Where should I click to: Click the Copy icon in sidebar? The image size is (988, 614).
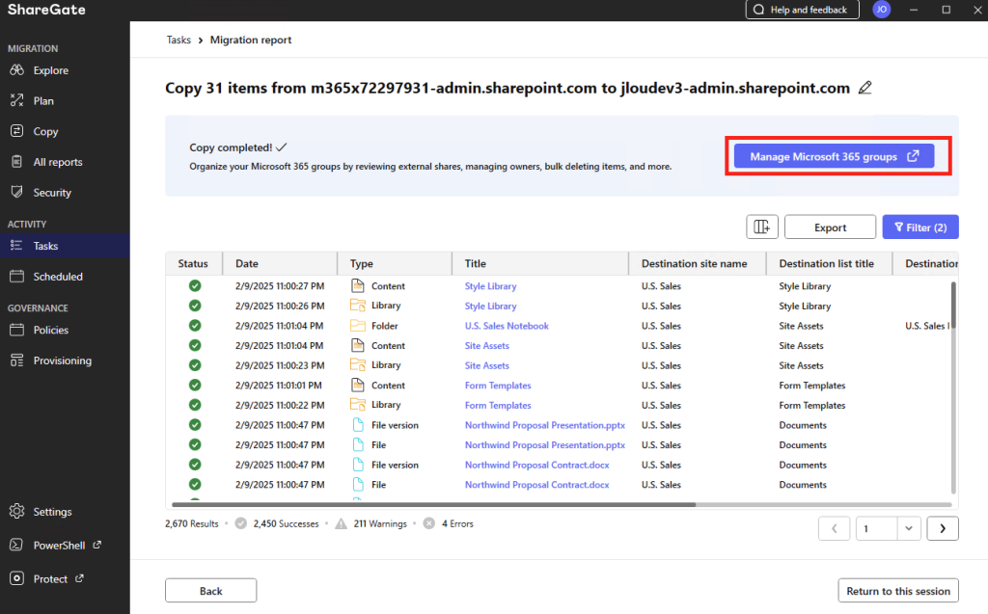coord(17,131)
